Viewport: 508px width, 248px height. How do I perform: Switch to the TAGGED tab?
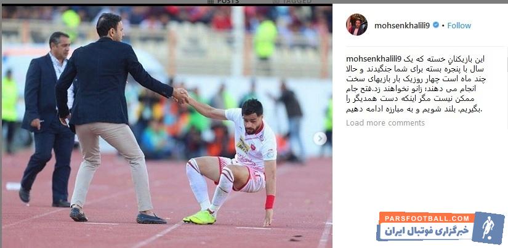point(292,2)
